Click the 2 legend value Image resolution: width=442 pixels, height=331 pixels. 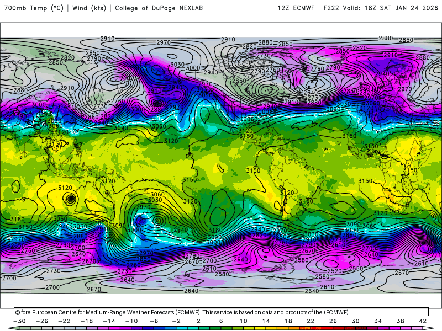pyautogui.click(x=198, y=321)
